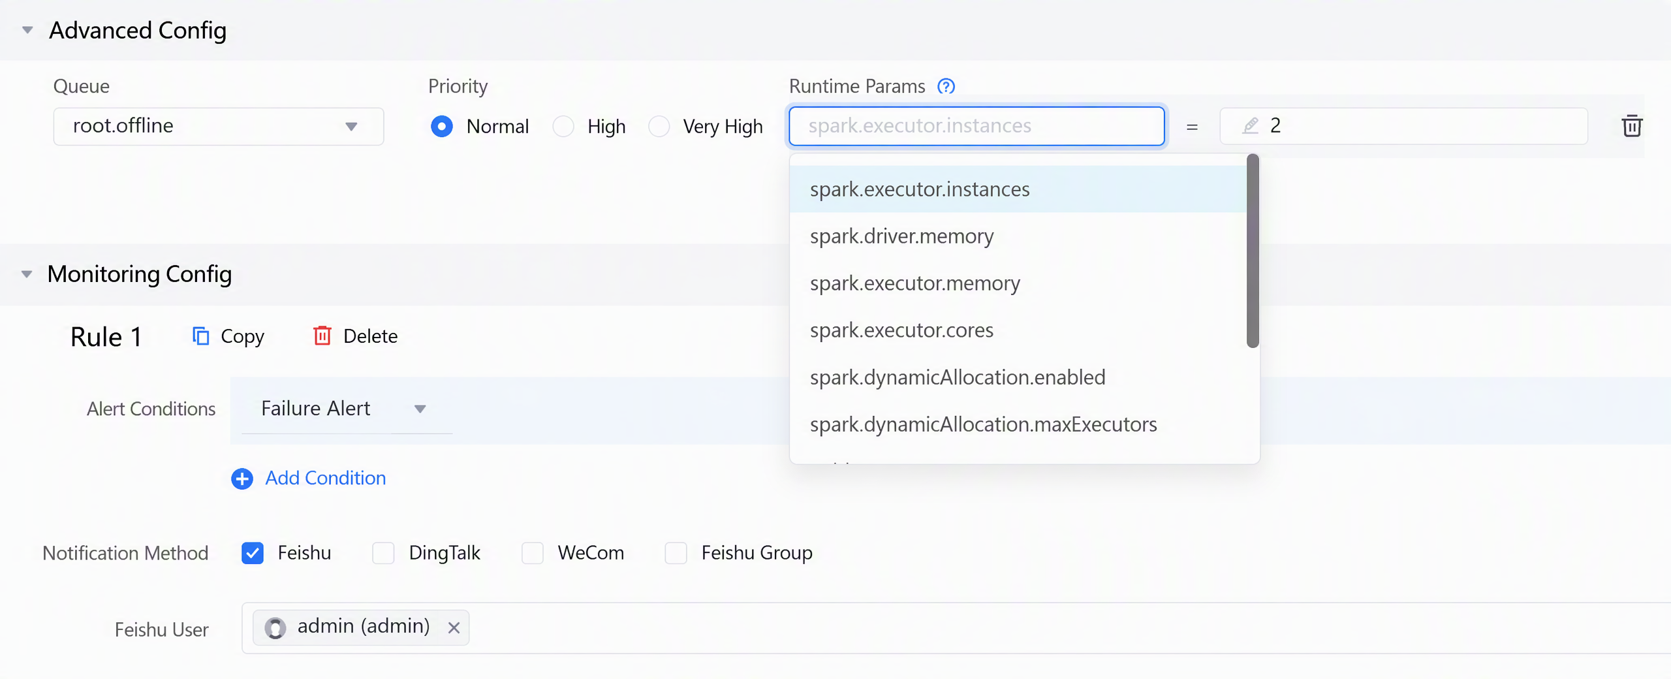Select the Normal priority radio button
This screenshot has height=679, width=1671.
click(442, 126)
